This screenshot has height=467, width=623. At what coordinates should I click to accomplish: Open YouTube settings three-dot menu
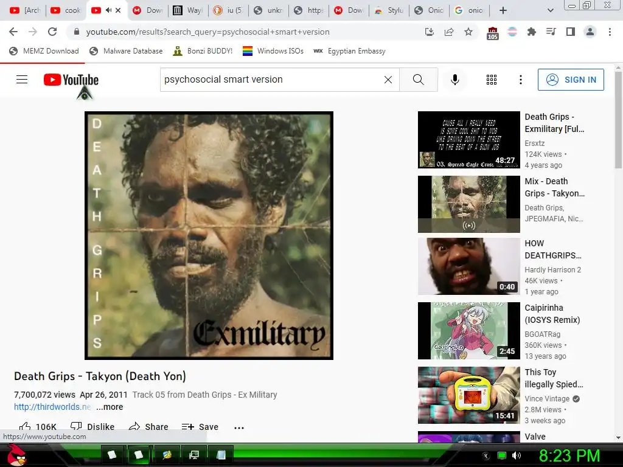pyautogui.click(x=521, y=80)
